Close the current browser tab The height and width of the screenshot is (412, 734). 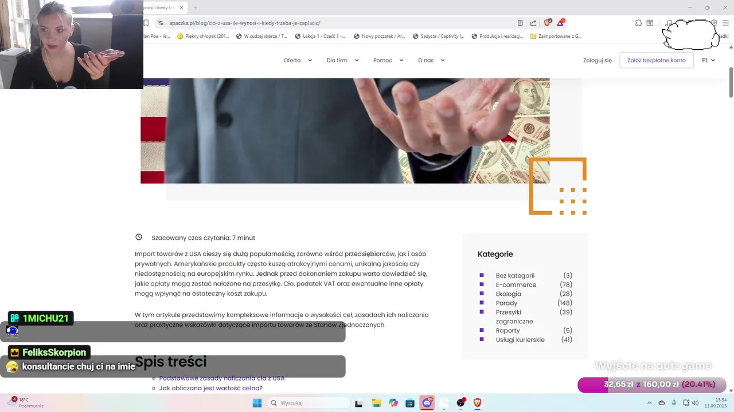tap(182, 7)
